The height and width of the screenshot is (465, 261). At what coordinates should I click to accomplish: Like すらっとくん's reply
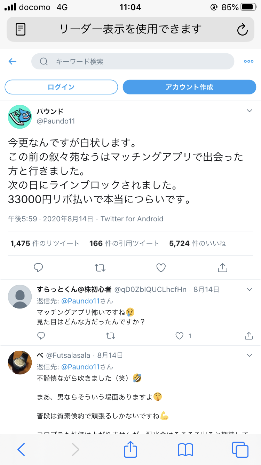pos(180,336)
